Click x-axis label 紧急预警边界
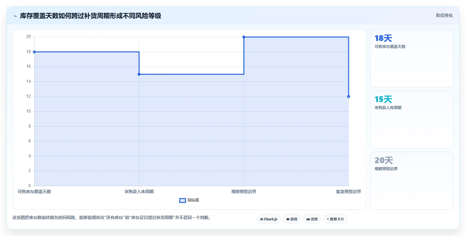 coord(349,192)
